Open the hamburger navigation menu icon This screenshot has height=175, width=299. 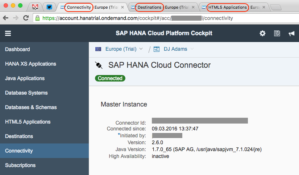coord(8,33)
